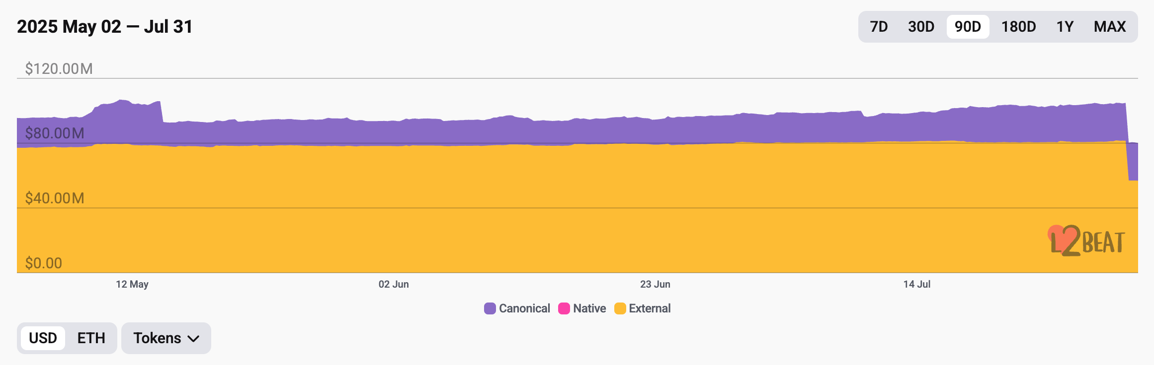Switch chart currency to ETH

tap(91, 338)
